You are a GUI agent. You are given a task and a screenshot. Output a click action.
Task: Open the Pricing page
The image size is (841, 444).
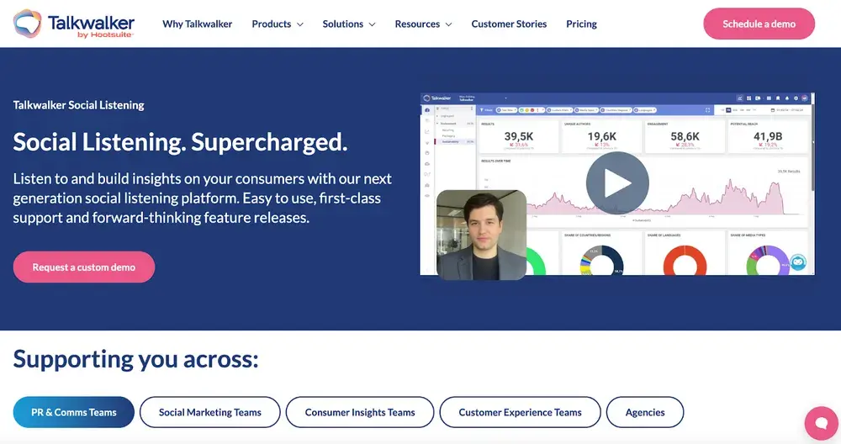point(581,24)
